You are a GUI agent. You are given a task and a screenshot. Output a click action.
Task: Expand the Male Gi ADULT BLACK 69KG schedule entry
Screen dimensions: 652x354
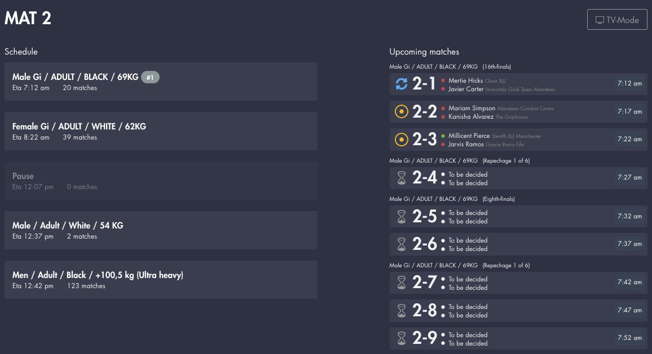tap(161, 82)
